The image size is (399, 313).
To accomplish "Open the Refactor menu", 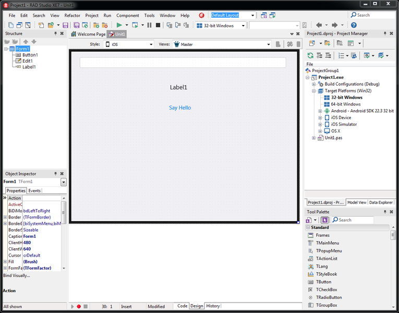I will tap(72, 16).
